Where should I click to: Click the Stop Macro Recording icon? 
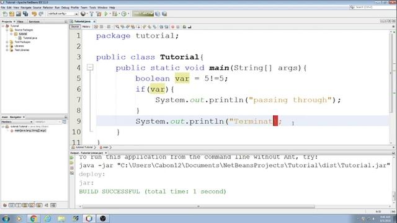tap(178, 27)
